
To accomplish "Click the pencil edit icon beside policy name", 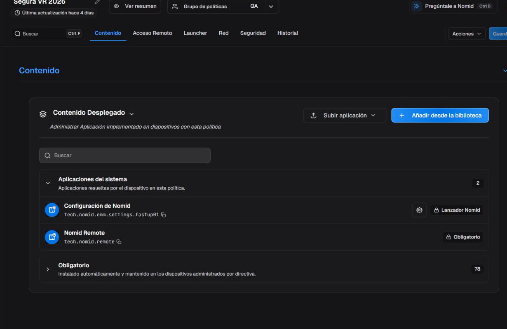I will 97,2.
